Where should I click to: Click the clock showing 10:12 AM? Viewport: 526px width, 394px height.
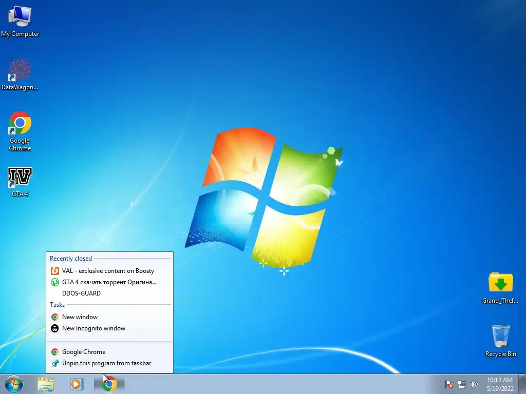point(500,384)
